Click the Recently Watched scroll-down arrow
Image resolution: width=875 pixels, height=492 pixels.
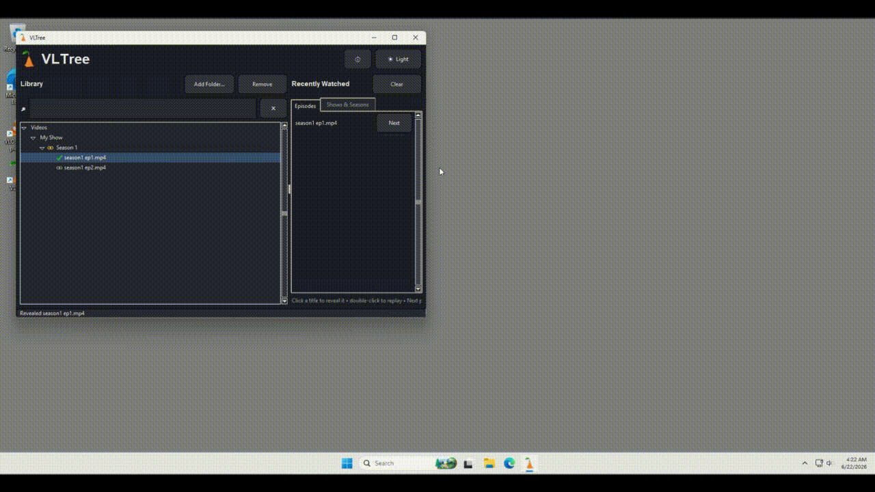pos(418,289)
